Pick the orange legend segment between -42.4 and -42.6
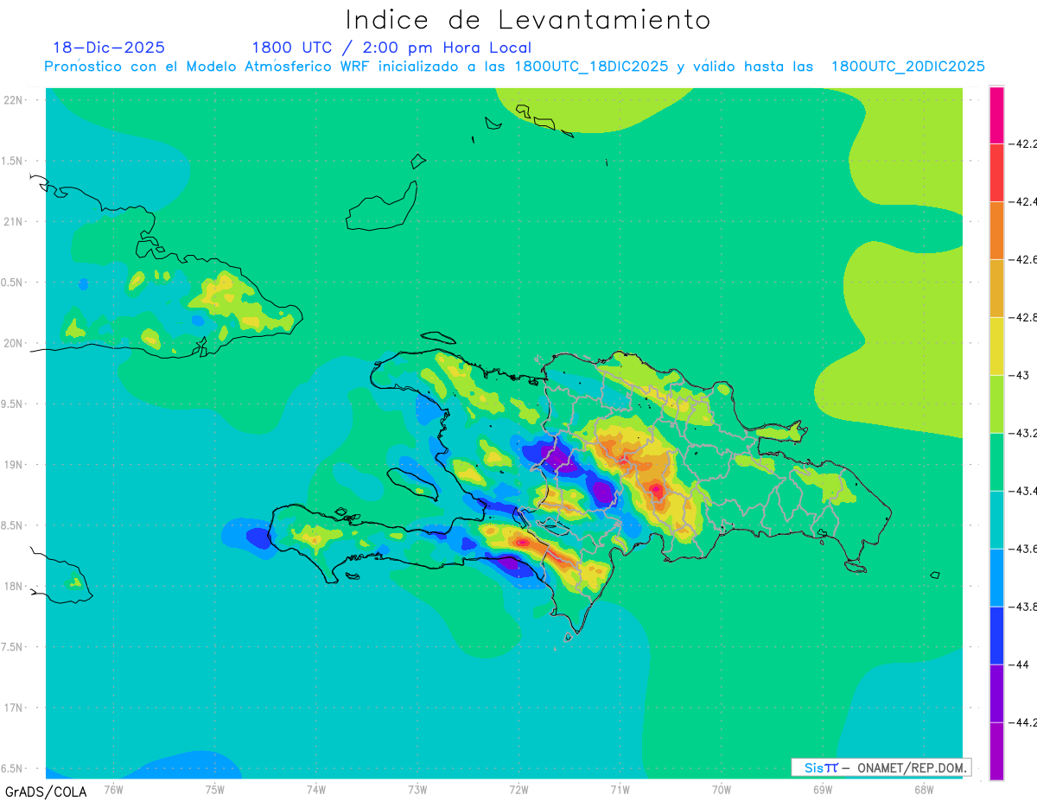This screenshot has width=1037, height=801. (996, 230)
